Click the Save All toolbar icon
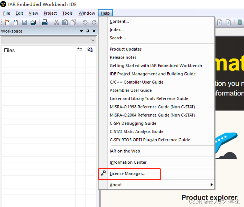 coord(33,22)
